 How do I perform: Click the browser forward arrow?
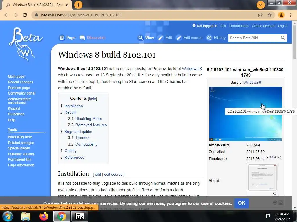(16, 15)
